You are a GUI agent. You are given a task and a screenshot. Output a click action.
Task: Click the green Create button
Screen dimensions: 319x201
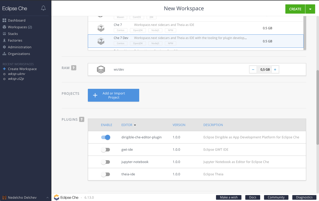pos(295,9)
